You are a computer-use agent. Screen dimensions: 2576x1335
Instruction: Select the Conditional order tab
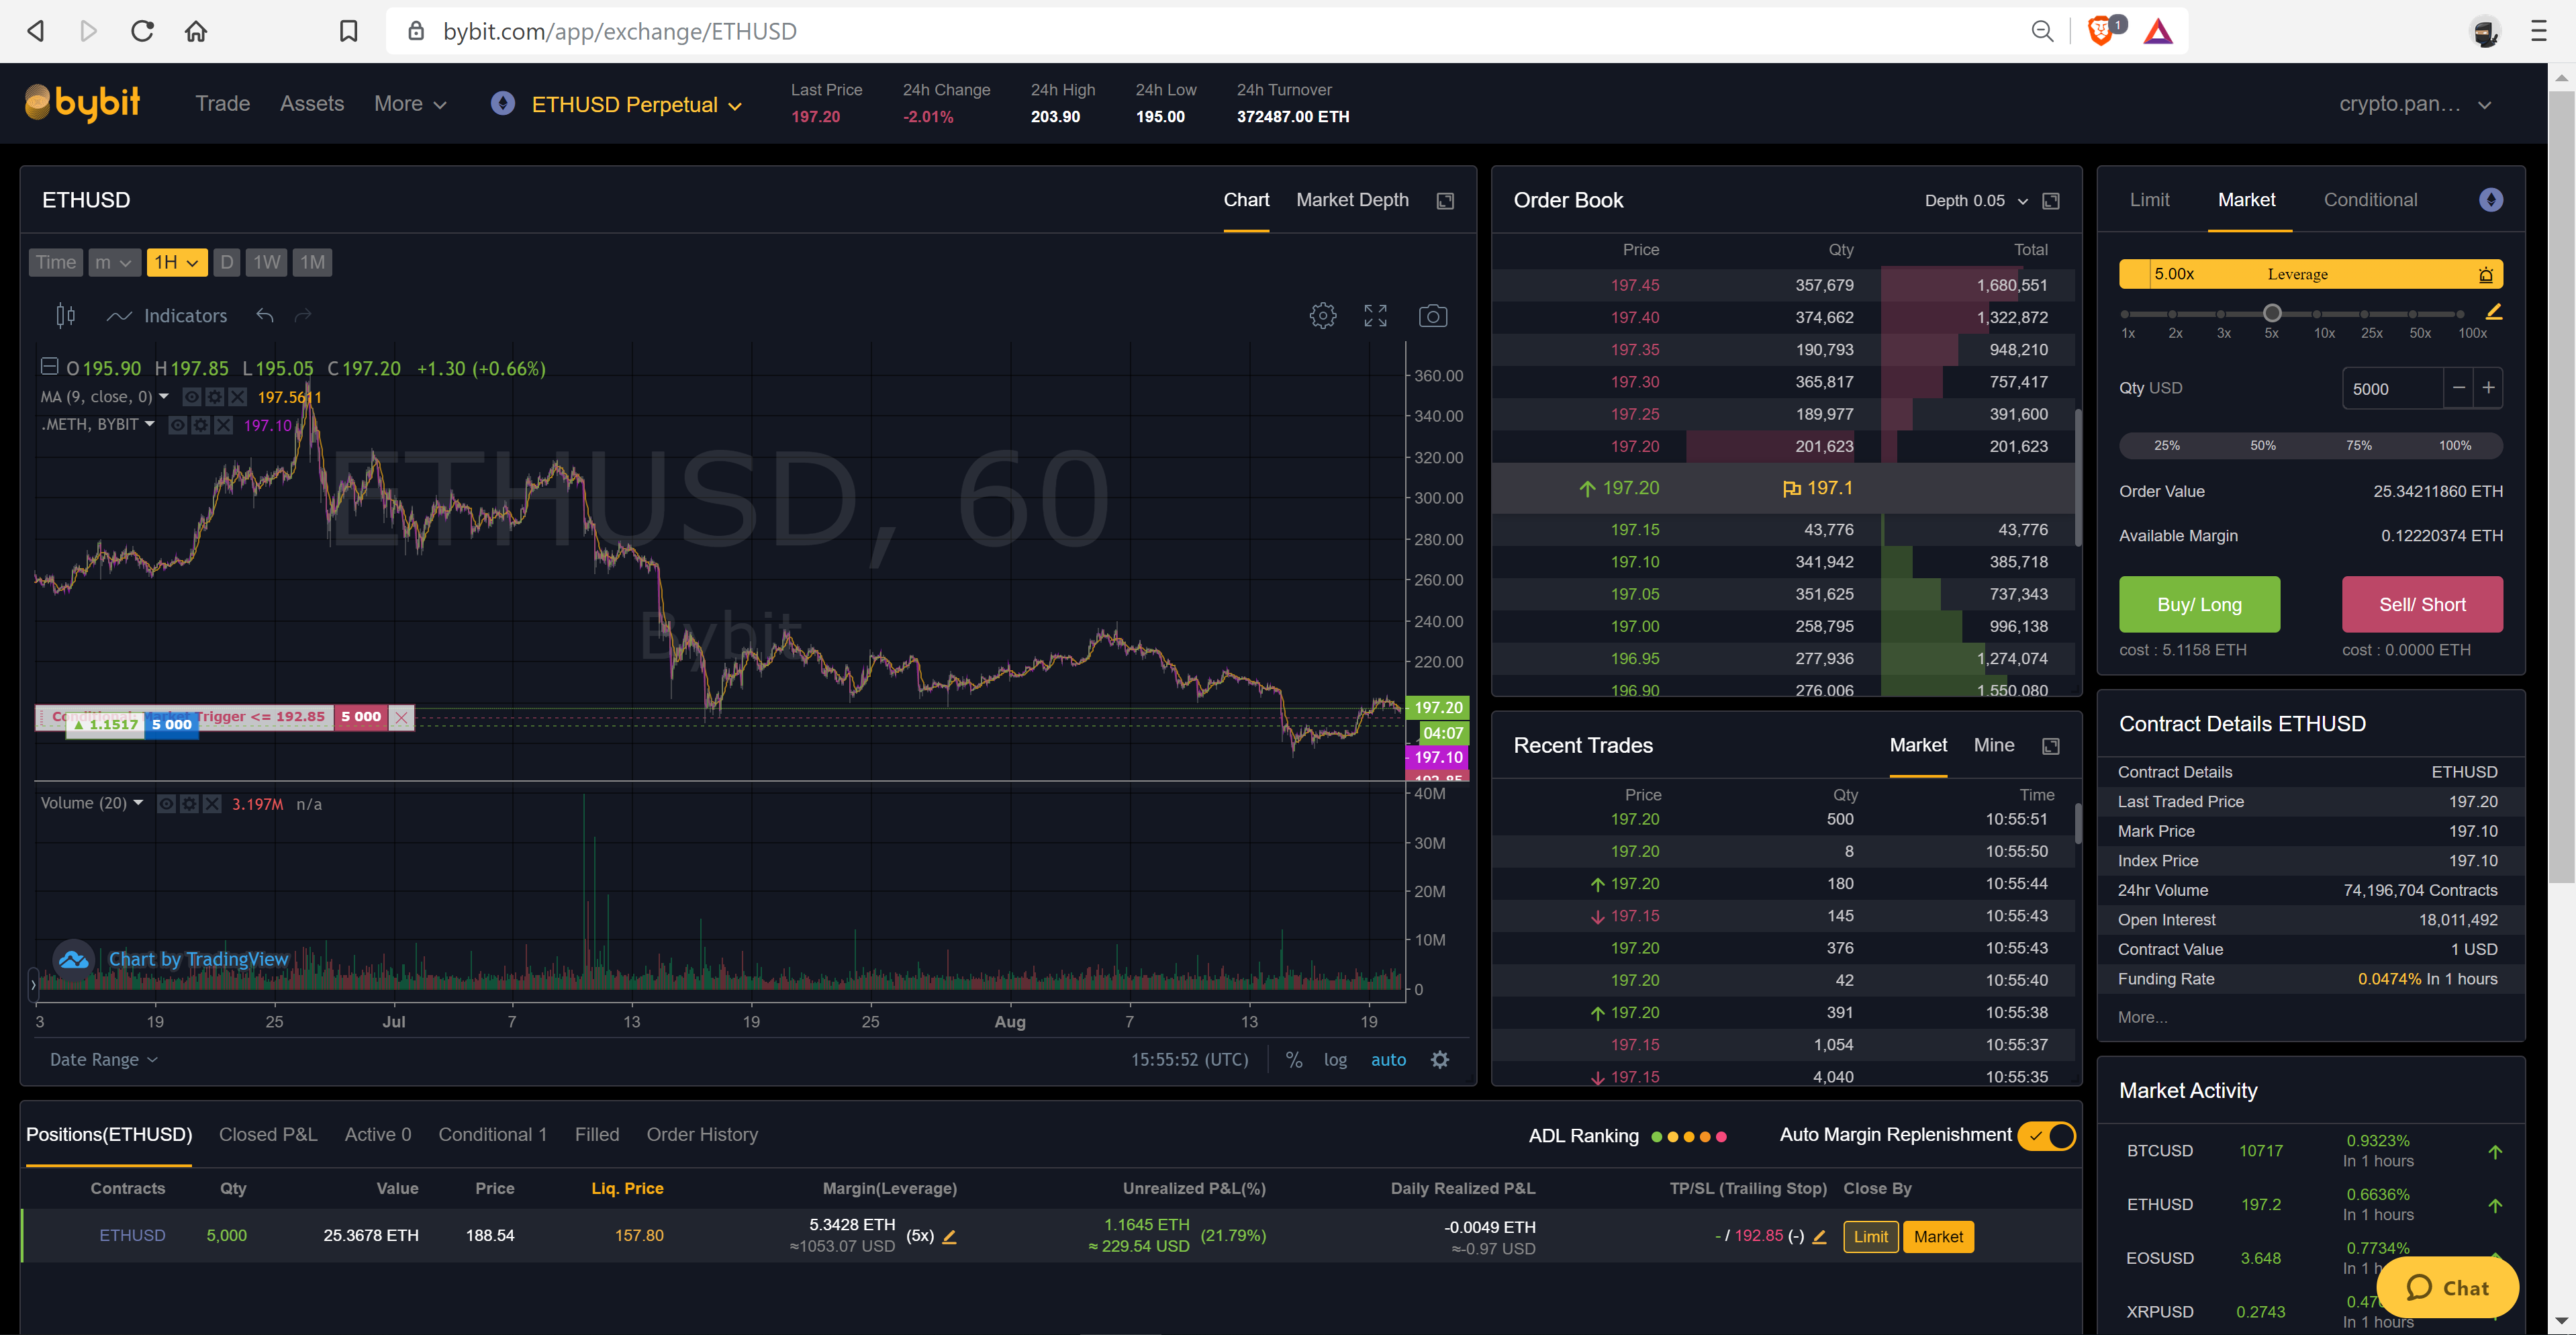(2370, 200)
